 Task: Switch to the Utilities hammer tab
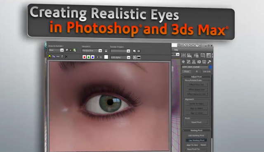[x=209, y=62]
